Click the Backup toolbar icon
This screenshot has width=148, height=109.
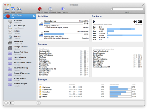7,9
